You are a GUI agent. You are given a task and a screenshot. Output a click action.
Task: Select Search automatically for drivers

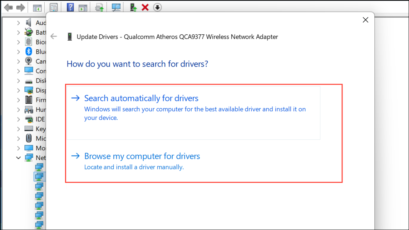[141, 98]
